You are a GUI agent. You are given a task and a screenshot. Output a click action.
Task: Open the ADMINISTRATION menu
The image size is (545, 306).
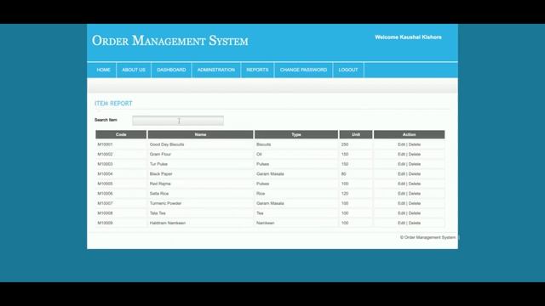pos(215,70)
